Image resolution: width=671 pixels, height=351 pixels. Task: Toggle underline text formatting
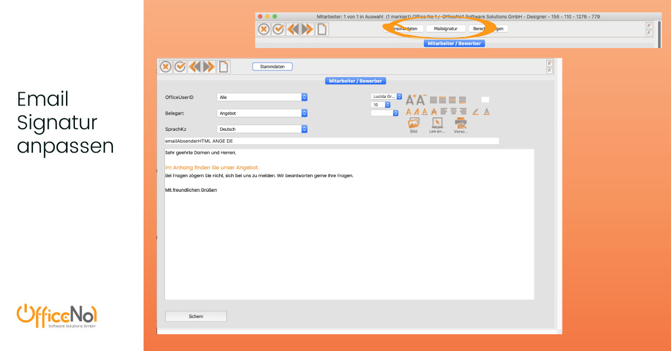point(425,112)
